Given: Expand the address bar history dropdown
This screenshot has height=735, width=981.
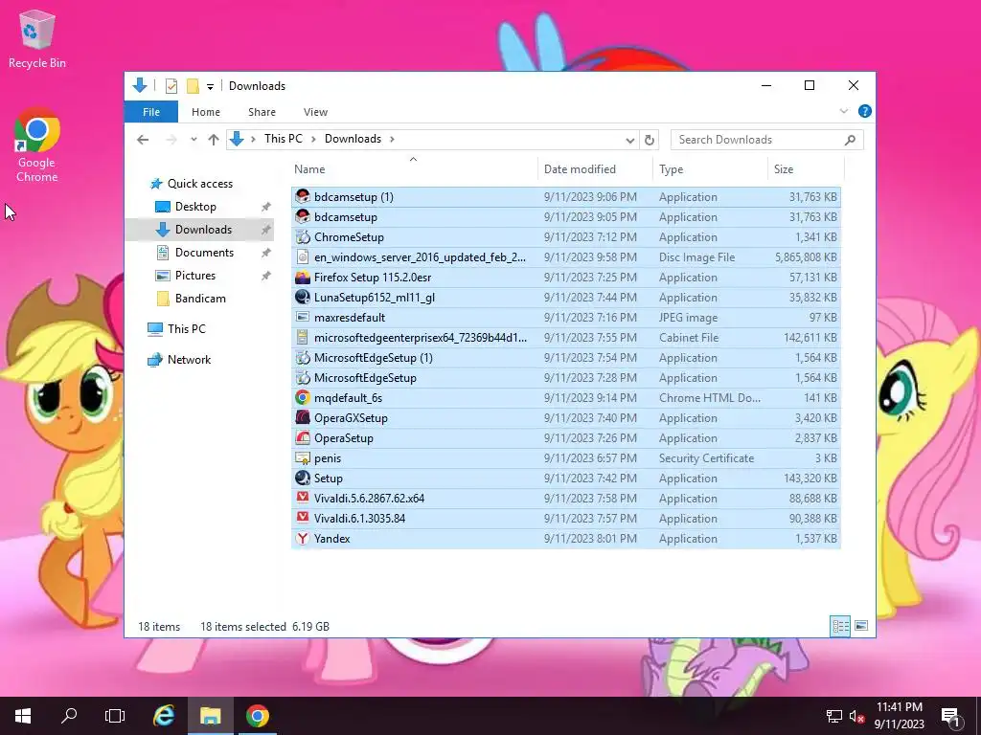Looking at the screenshot, I should [x=630, y=140].
